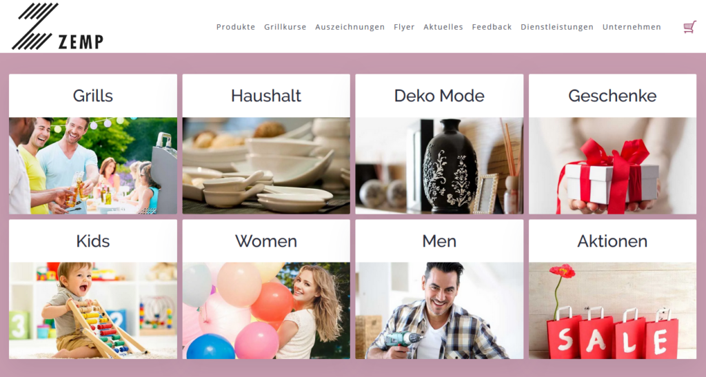
Task: Go to the Feedback page
Action: 492,27
